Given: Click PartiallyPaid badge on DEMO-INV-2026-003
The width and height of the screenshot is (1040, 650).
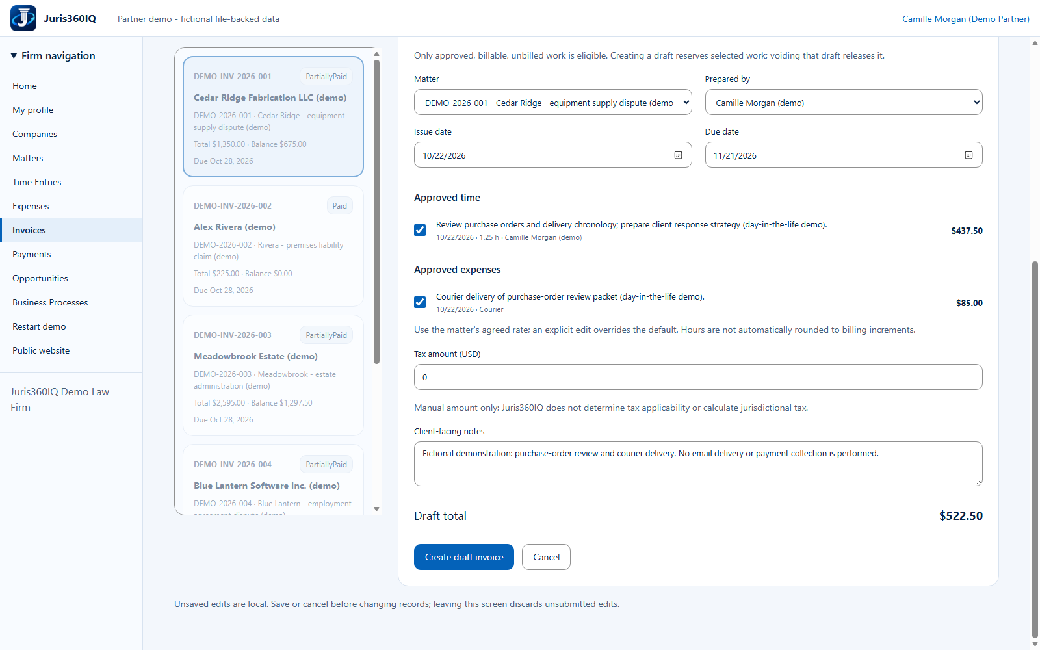Looking at the screenshot, I should pyautogui.click(x=326, y=335).
